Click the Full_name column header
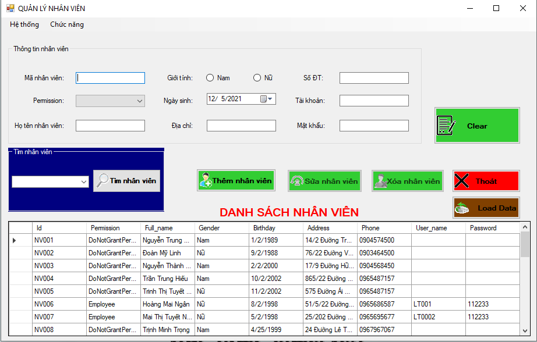Image resolution: width=537 pixels, height=342 pixels. click(x=168, y=228)
